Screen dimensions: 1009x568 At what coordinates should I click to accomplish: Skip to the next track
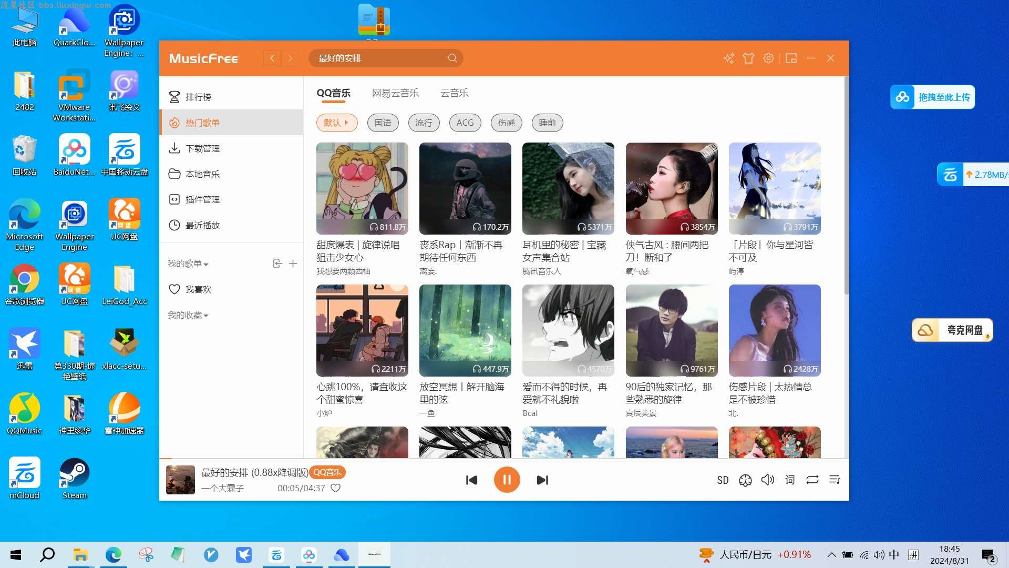(542, 480)
